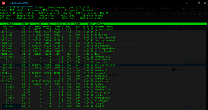
Task: Close the Assistir Filme T browser tab
Action: tap(133, 9)
